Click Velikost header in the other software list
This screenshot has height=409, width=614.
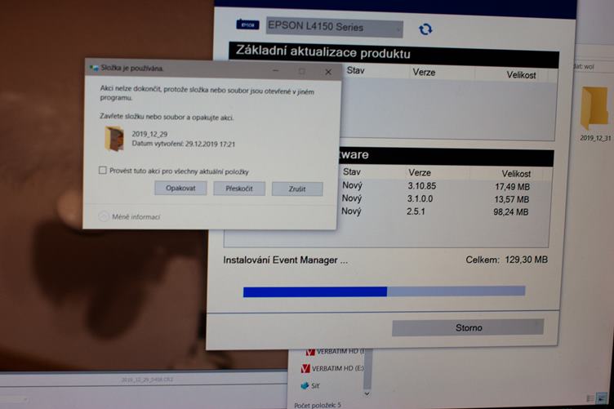pyautogui.click(x=516, y=173)
